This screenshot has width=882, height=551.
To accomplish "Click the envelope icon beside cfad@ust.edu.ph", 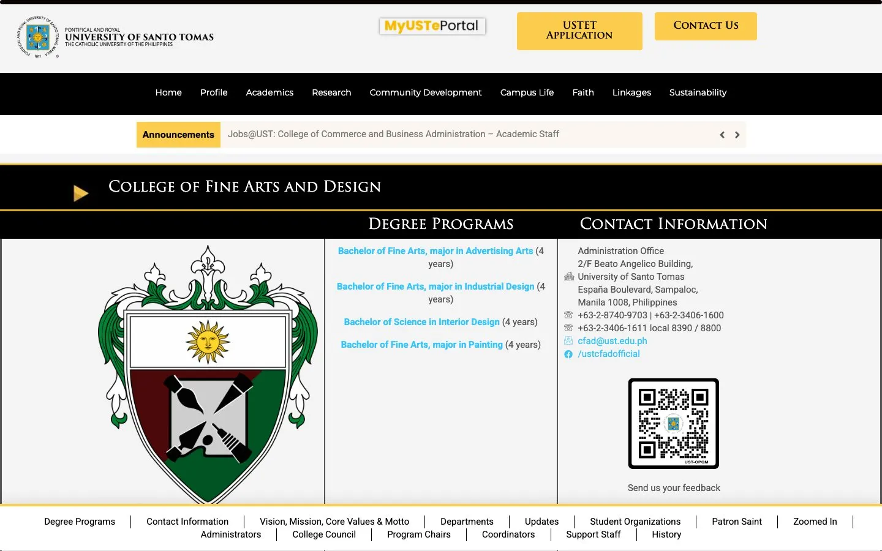I will pyautogui.click(x=568, y=341).
